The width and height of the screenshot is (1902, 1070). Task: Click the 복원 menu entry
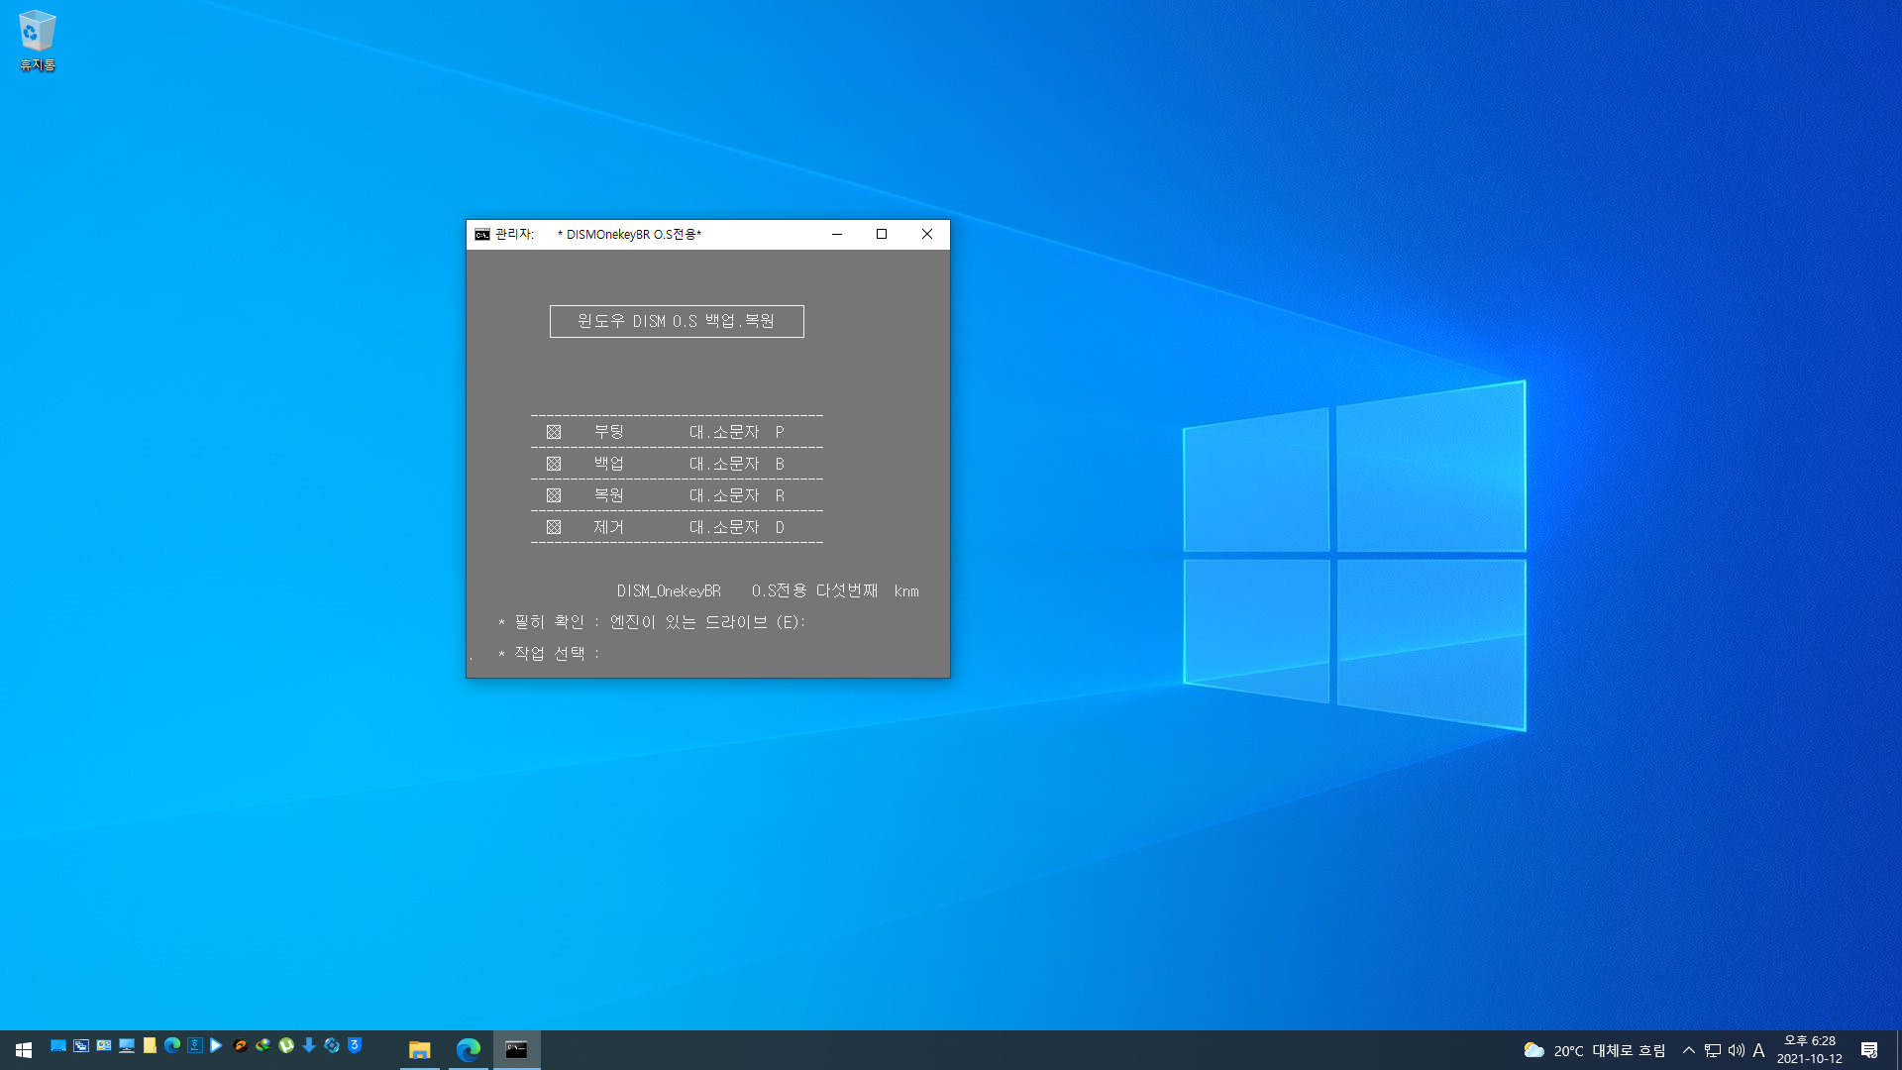pyautogui.click(x=609, y=495)
